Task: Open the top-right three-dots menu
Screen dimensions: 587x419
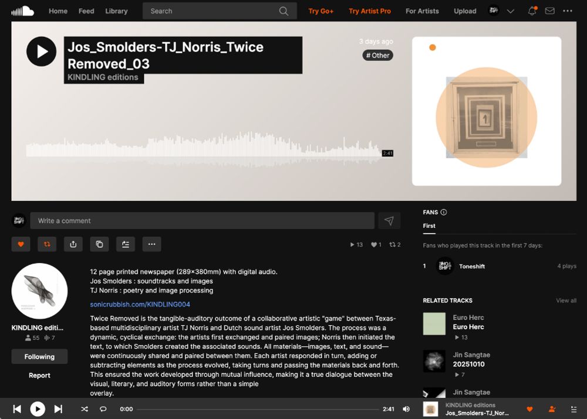Action: [x=568, y=11]
